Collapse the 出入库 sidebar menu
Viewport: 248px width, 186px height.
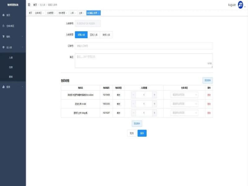(12, 47)
